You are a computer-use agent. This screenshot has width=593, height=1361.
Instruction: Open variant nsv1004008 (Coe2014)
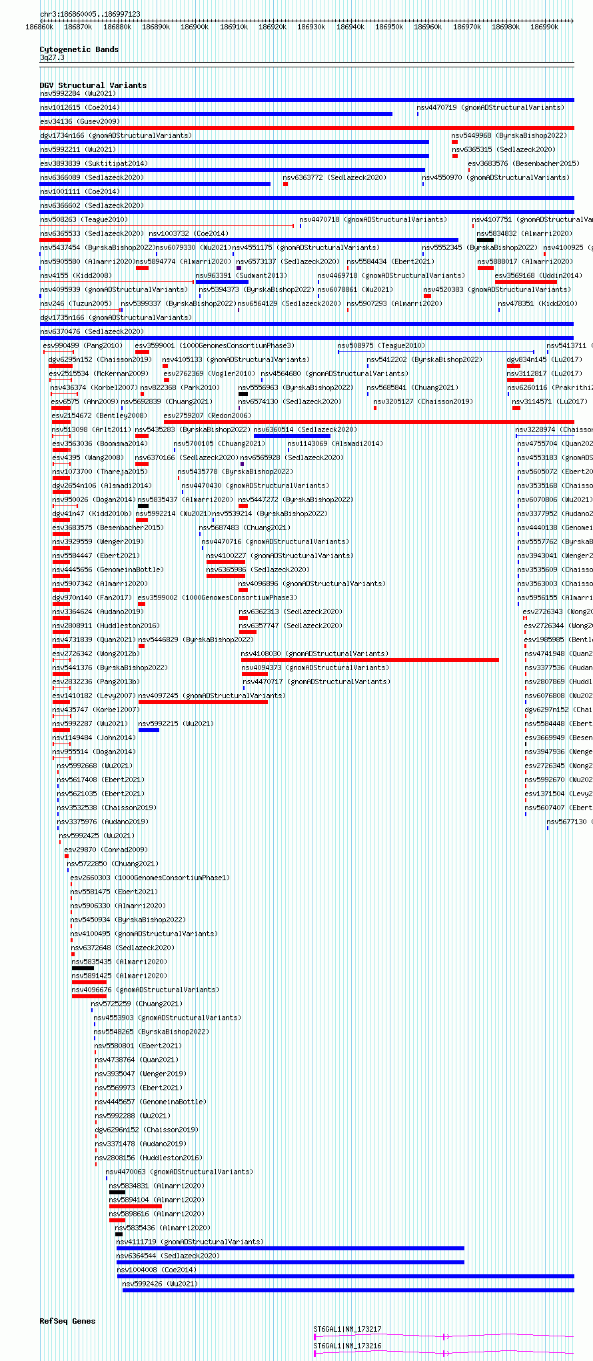(157, 1270)
